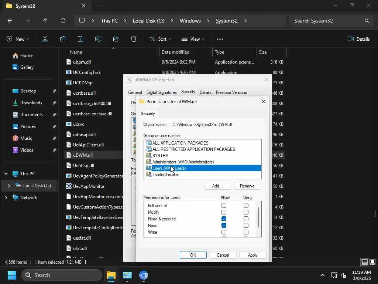Image resolution: width=378 pixels, height=284 pixels.
Task: Expand chevron after Windows in address bar
Action: (208, 21)
